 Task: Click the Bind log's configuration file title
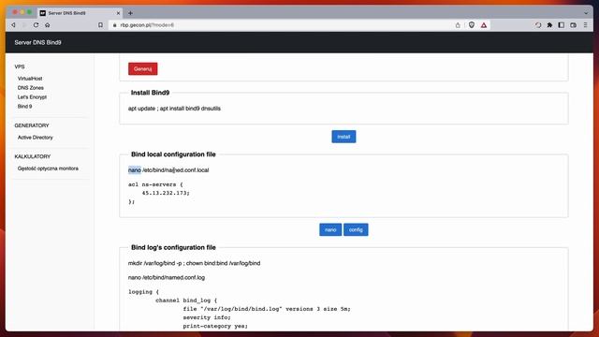(x=173, y=247)
